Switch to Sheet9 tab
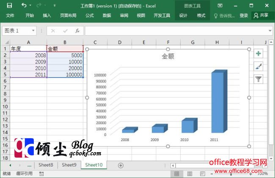 click(69, 165)
